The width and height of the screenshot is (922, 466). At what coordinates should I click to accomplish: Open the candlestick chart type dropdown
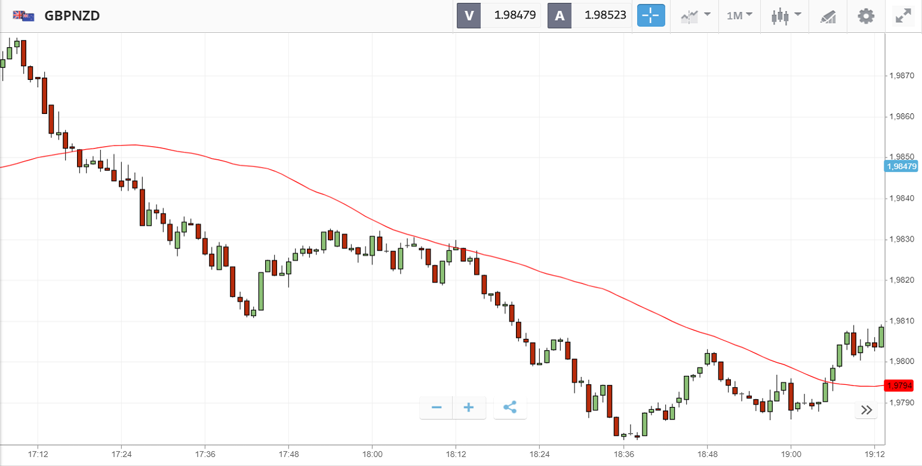[785, 16]
